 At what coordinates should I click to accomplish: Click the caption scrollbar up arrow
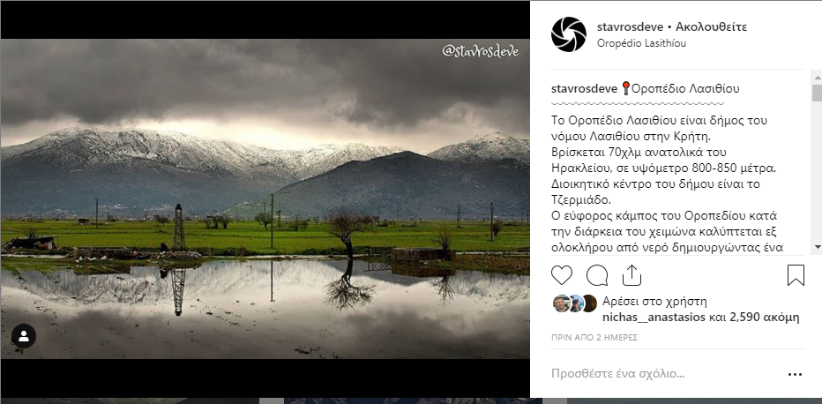coord(817,77)
